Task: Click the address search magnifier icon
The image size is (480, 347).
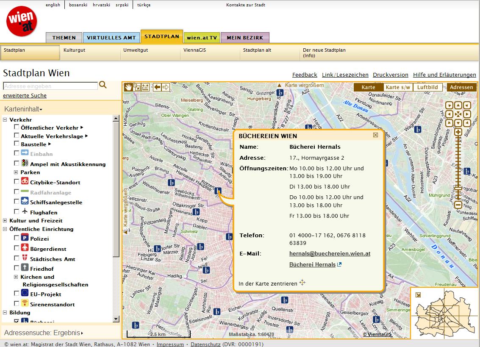Action: 103,85
